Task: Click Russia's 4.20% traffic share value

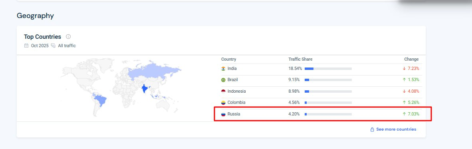Action: tap(294, 114)
